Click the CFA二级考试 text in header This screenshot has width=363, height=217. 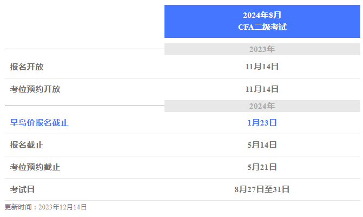tap(262, 27)
